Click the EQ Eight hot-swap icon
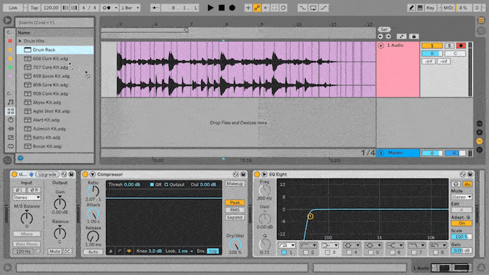Screen dimensions: 489x275 462,174
